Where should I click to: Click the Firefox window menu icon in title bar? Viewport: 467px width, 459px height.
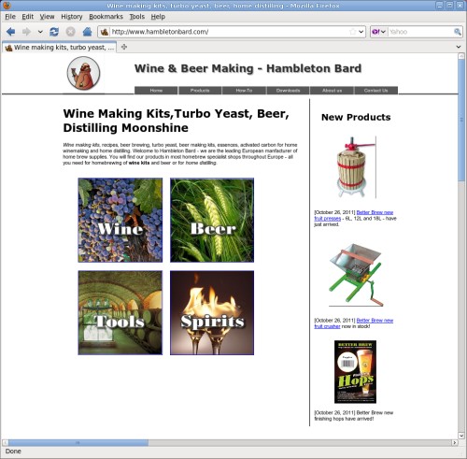pyautogui.click(x=7, y=6)
